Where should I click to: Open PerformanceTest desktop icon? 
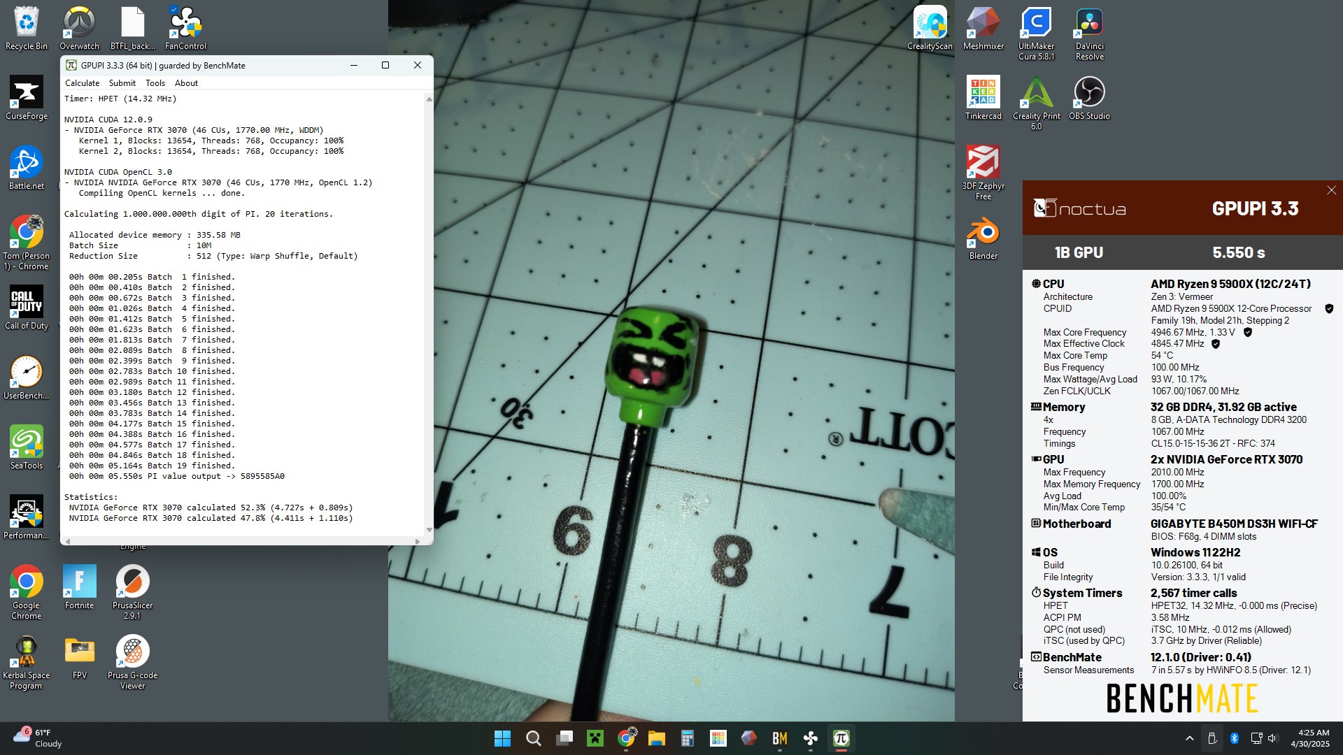tap(27, 517)
